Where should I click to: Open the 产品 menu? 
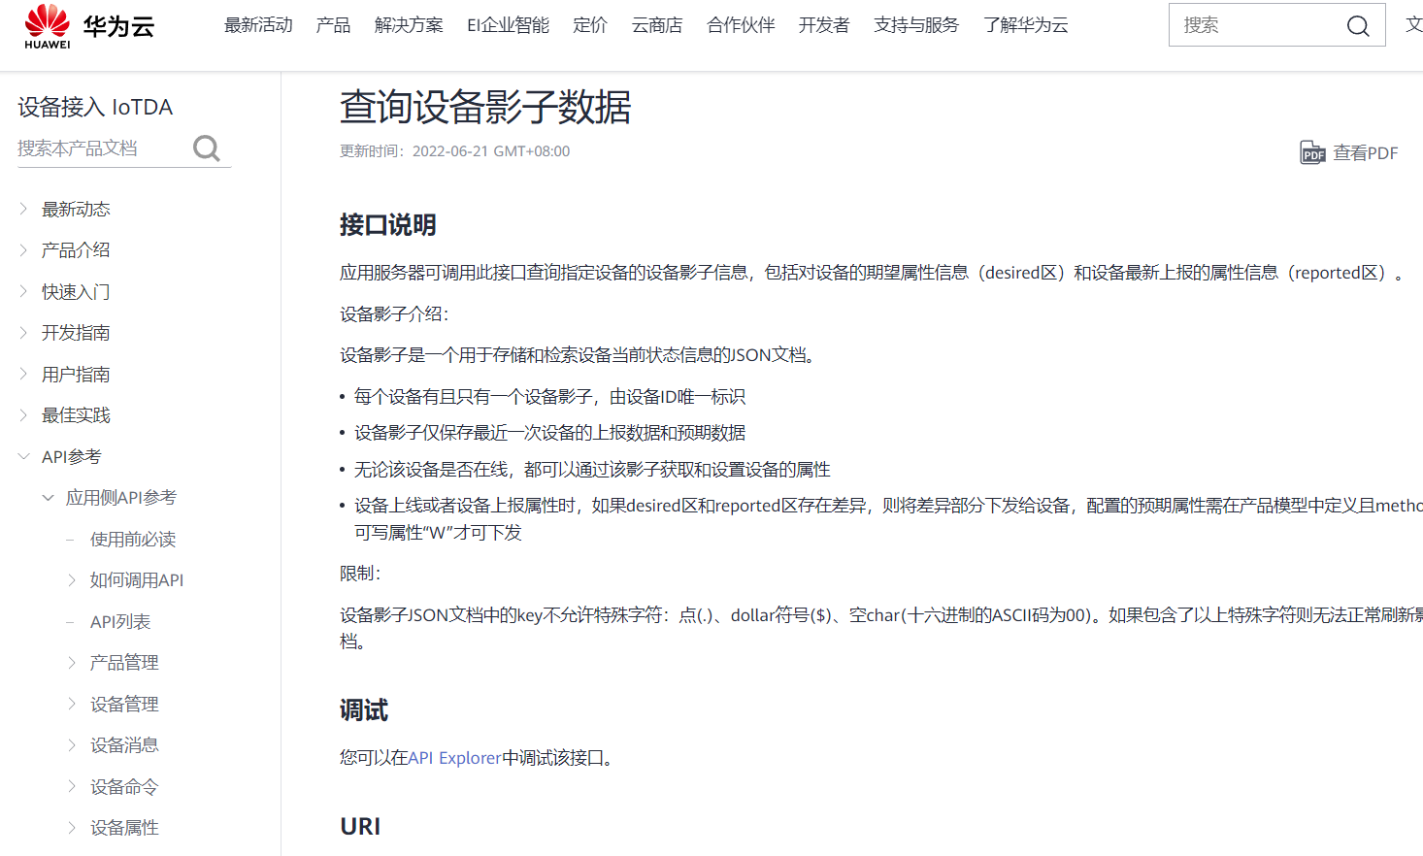click(333, 25)
